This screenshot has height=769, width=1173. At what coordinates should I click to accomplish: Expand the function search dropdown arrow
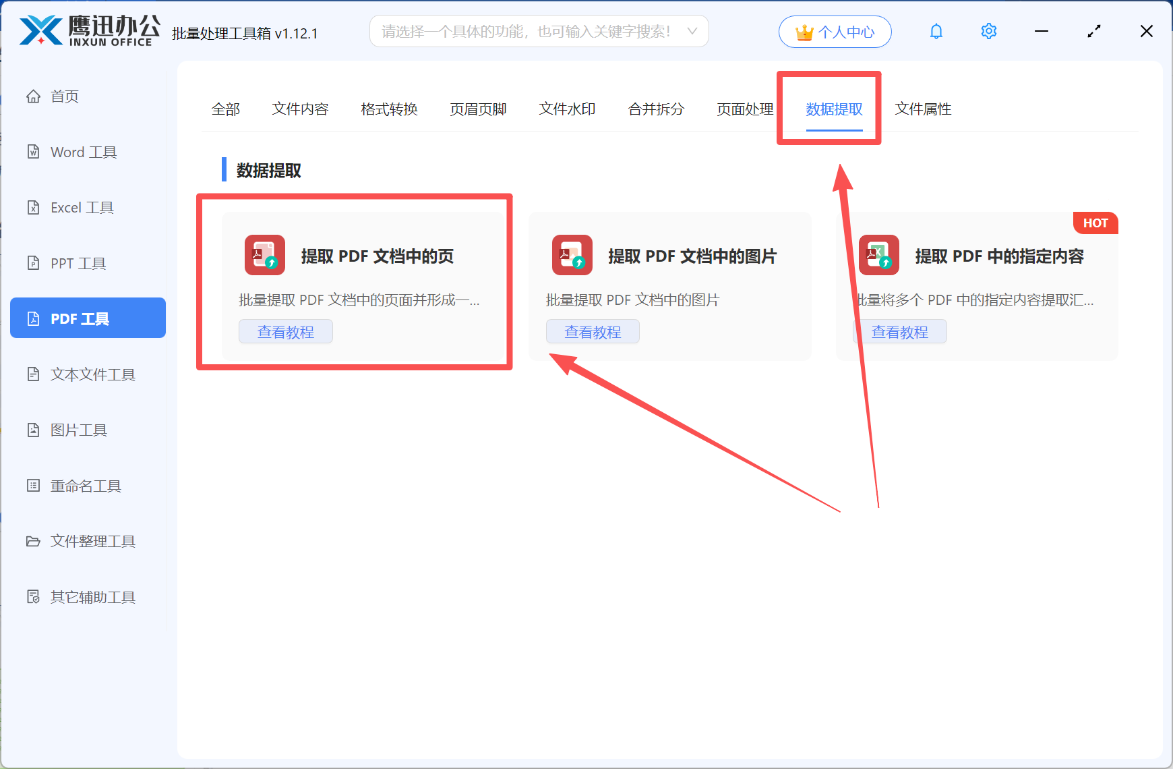click(x=692, y=31)
